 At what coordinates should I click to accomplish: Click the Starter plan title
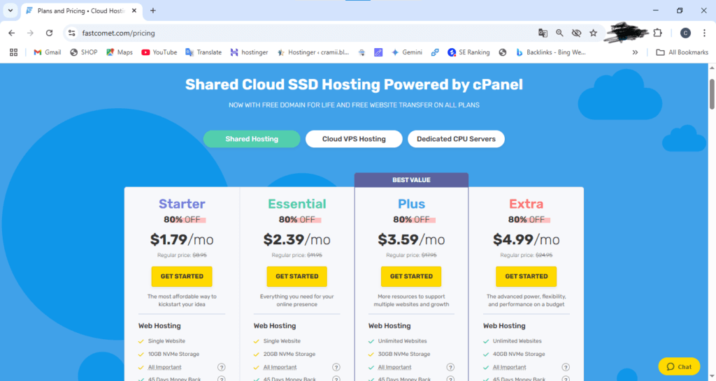point(182,204)
